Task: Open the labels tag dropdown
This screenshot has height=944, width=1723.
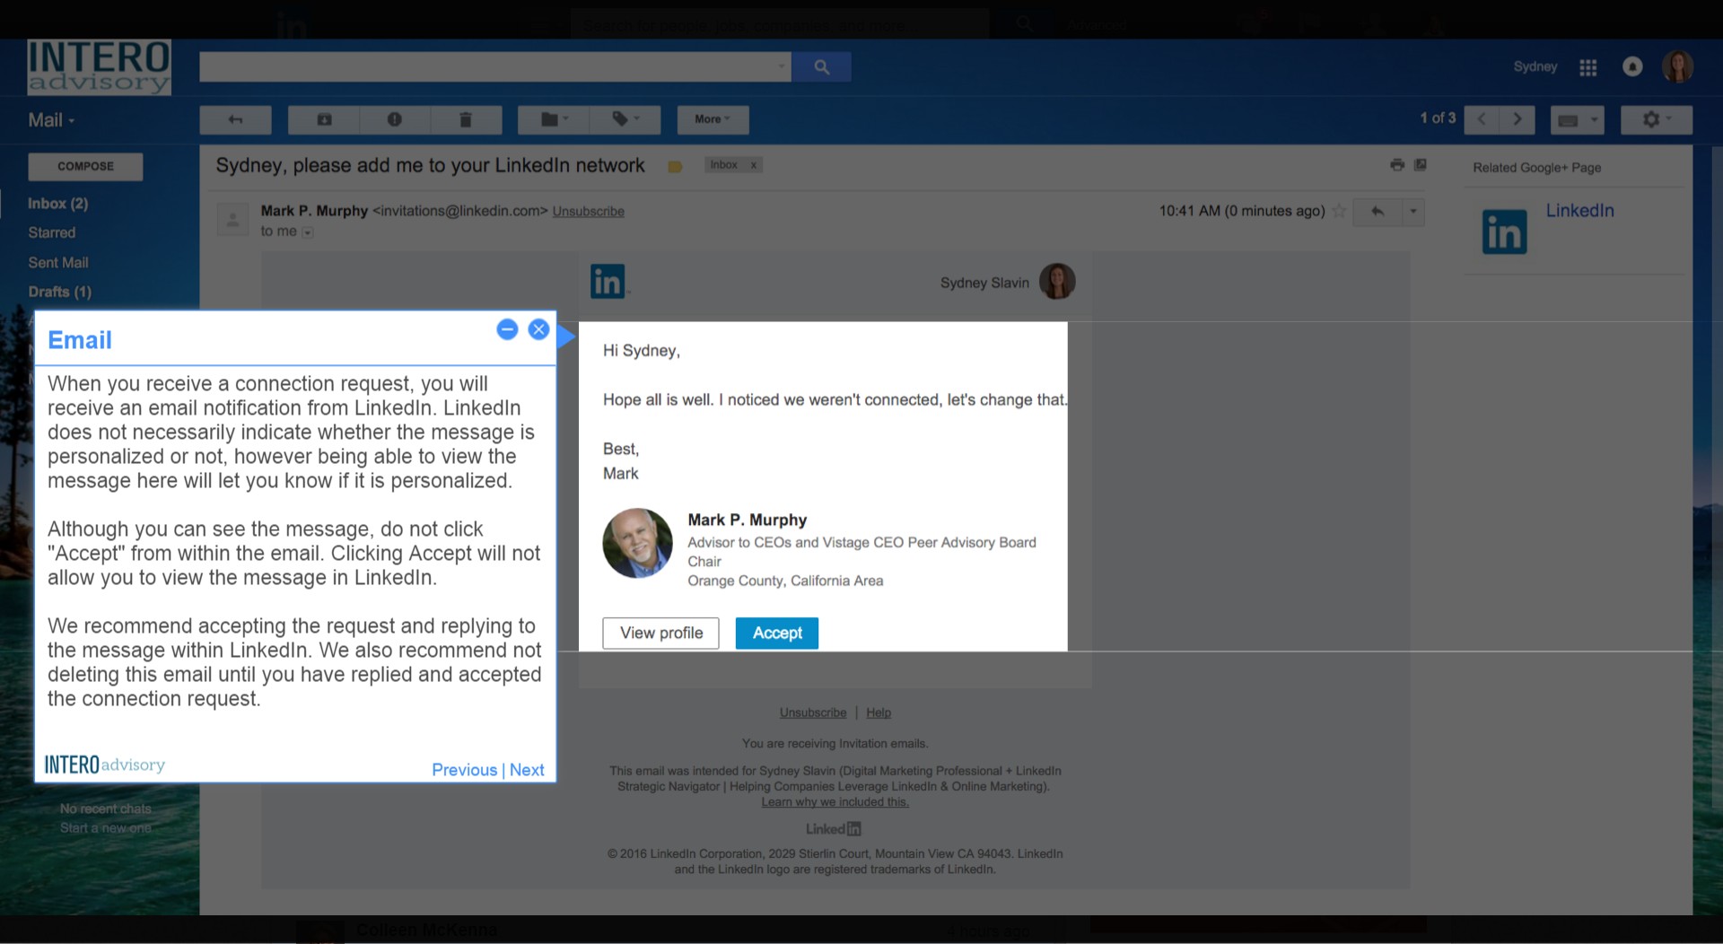Action: tap(625, 119)
